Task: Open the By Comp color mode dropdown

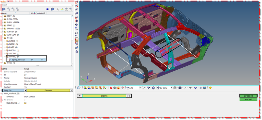Action: pyautogui.click(x=171, y=88)
